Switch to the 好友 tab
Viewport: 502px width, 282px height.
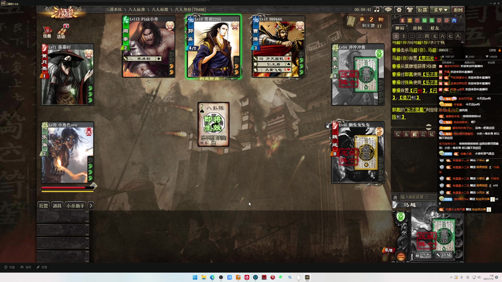click(x=435, y=28)
